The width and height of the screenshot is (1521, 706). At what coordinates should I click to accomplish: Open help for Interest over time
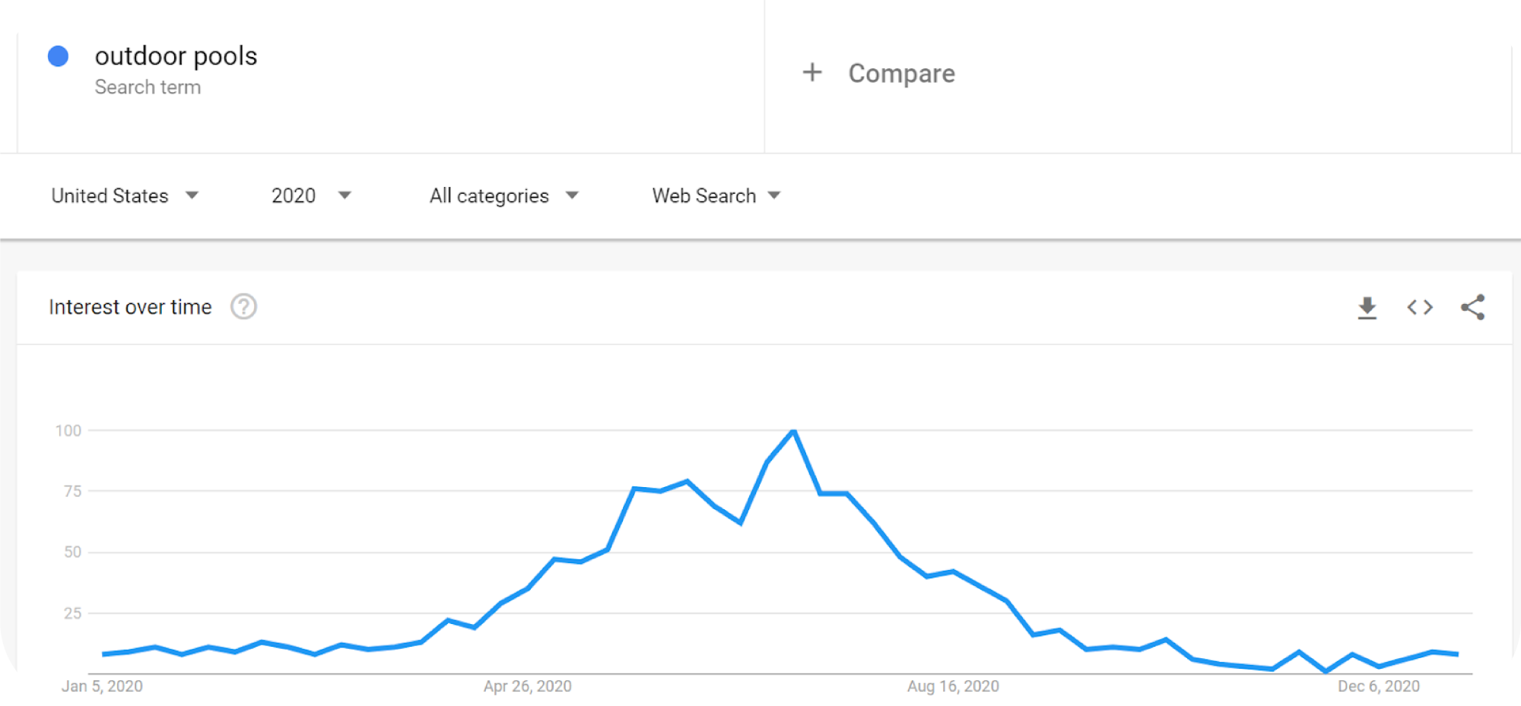243,307
